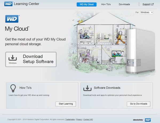The height and width of the screenshot is (123, 160).
Task: Click the lightbulb icon beside How To's
Action: coord(13,88)
